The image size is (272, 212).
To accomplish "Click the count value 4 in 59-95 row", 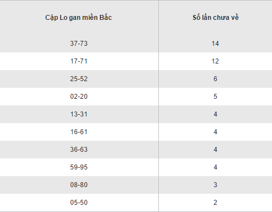I will click(x=215, y=167).
